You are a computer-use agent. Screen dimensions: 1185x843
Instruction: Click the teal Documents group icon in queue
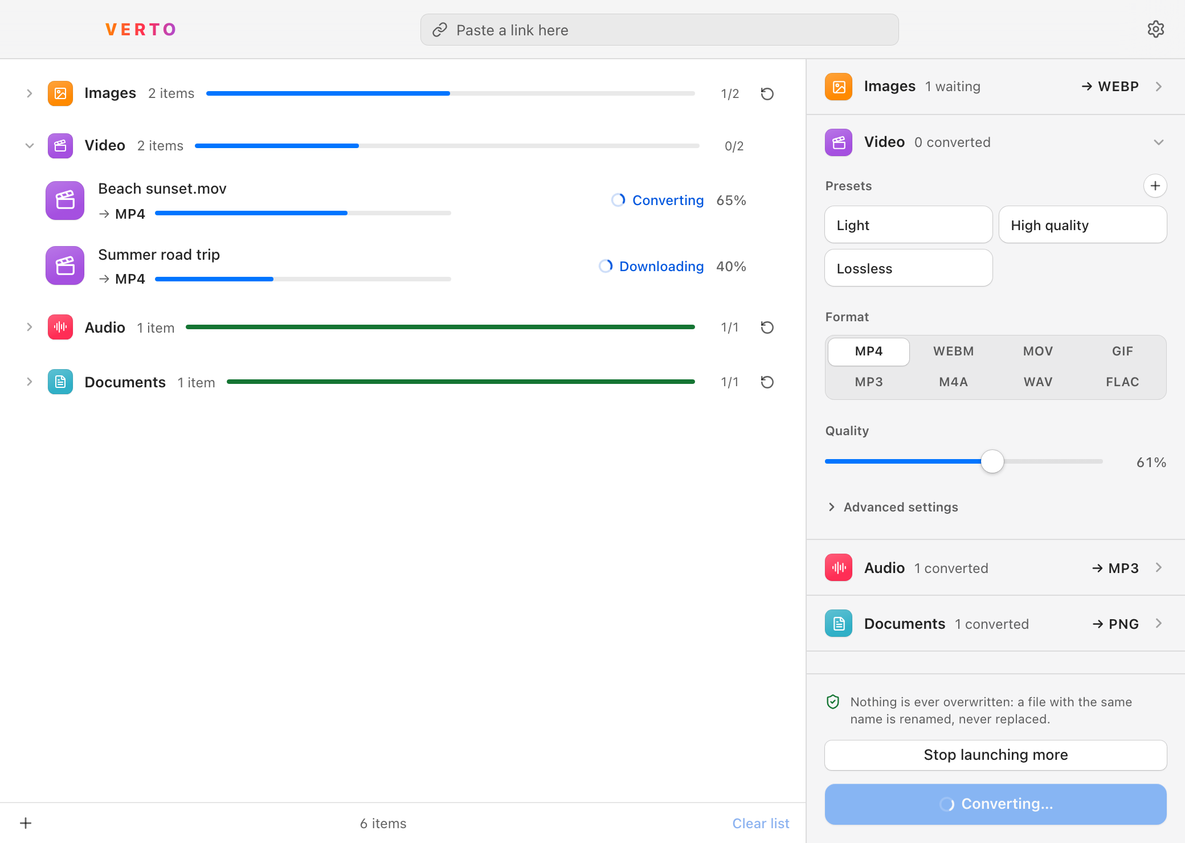pyautogui.click(x=60, y=382)
